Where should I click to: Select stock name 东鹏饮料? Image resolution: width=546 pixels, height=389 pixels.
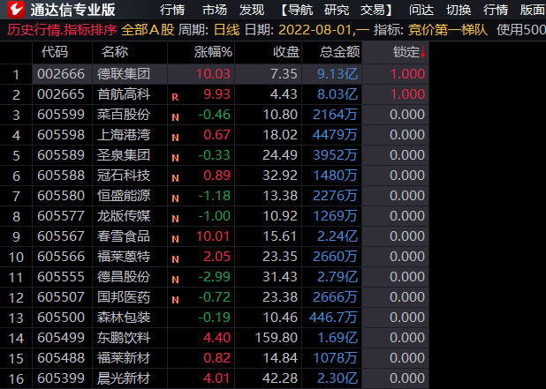tap(124, 338)
